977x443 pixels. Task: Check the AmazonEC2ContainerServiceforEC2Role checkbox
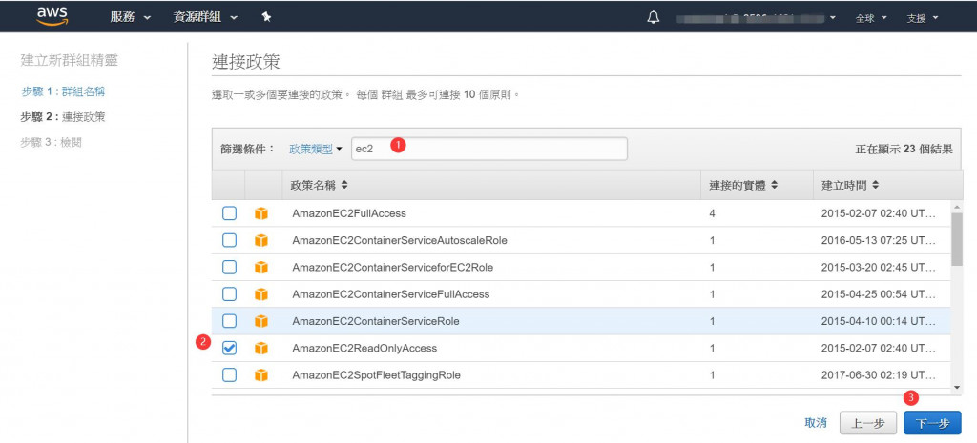click(x=229, y=268)
